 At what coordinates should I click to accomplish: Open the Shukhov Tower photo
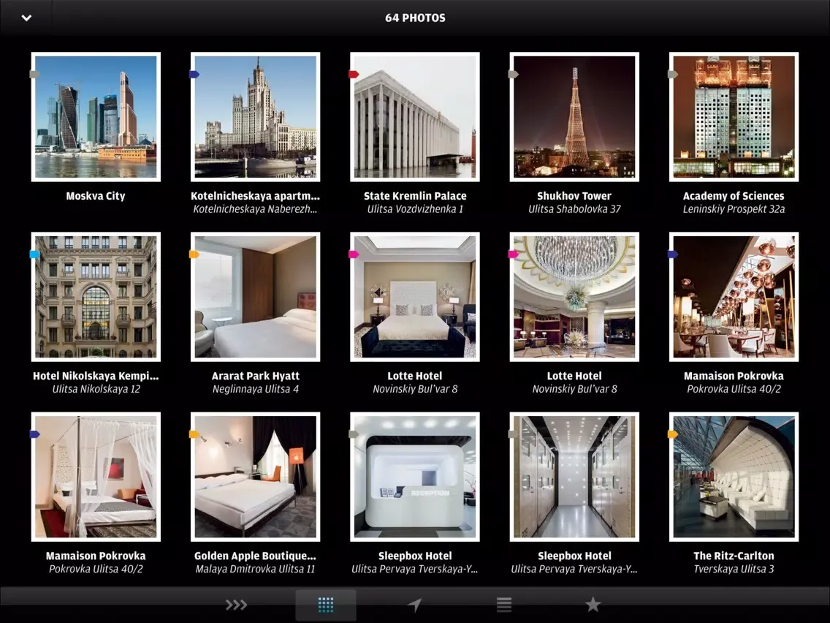click(x=574, y=117)
